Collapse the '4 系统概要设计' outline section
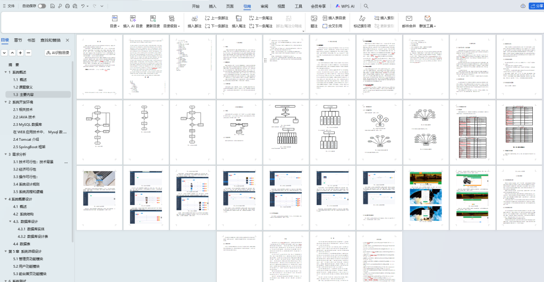544x282 pixels. (5, 199)
